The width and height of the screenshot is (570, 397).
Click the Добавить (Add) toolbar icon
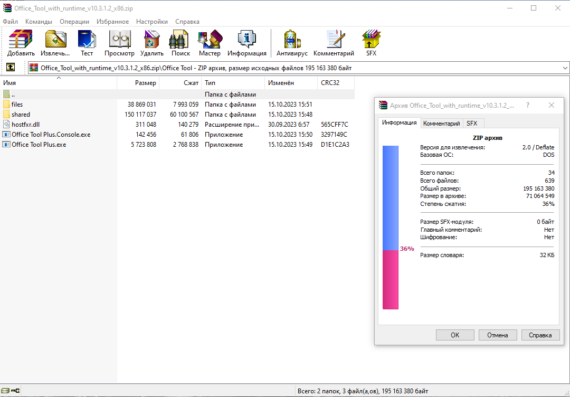pyautogui.click(x=21, y=39)
